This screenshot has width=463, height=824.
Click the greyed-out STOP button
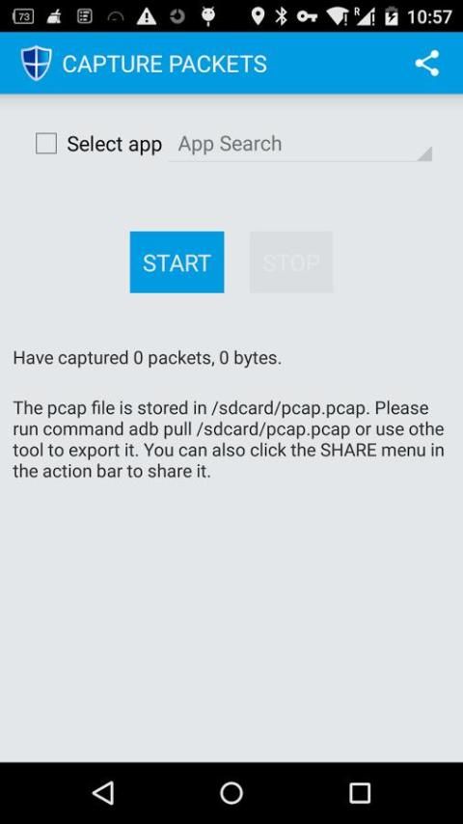[x=291, y=262]
